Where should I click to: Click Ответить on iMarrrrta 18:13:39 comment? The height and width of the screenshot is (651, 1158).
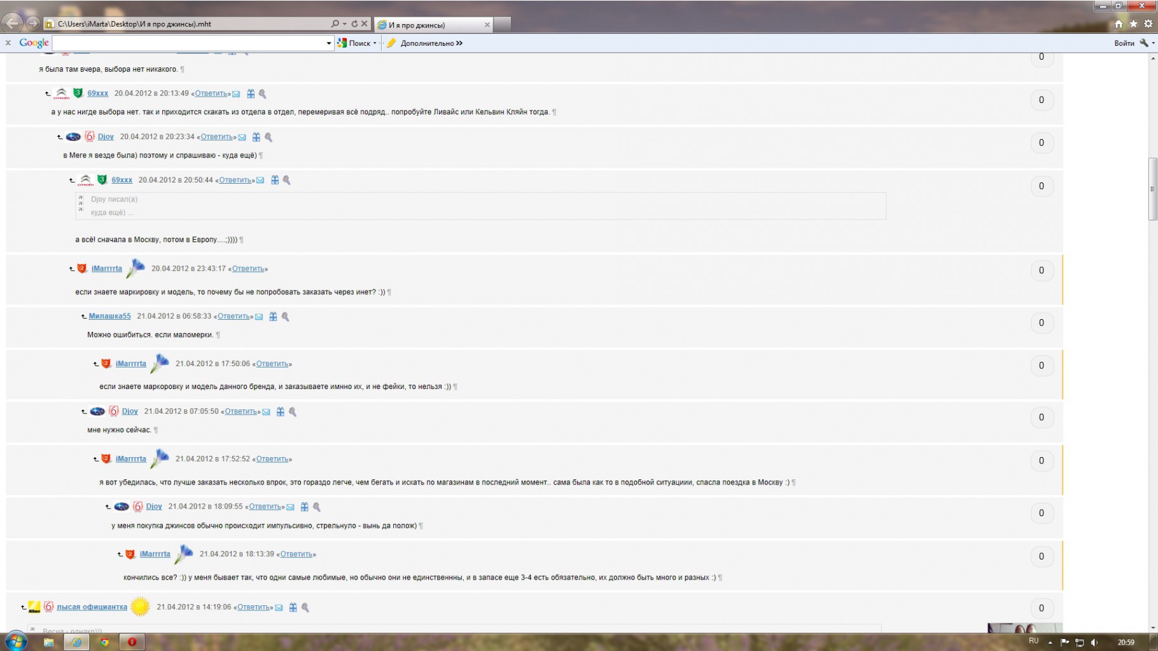pos(296,554)
